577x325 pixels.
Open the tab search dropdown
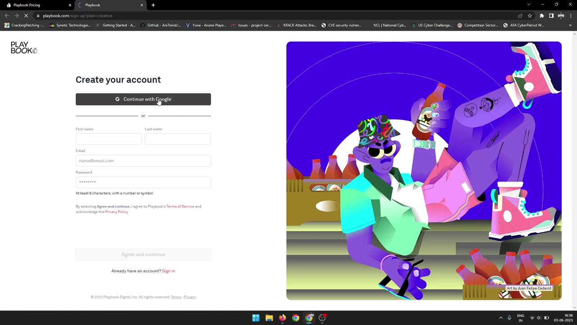[530, 5]
